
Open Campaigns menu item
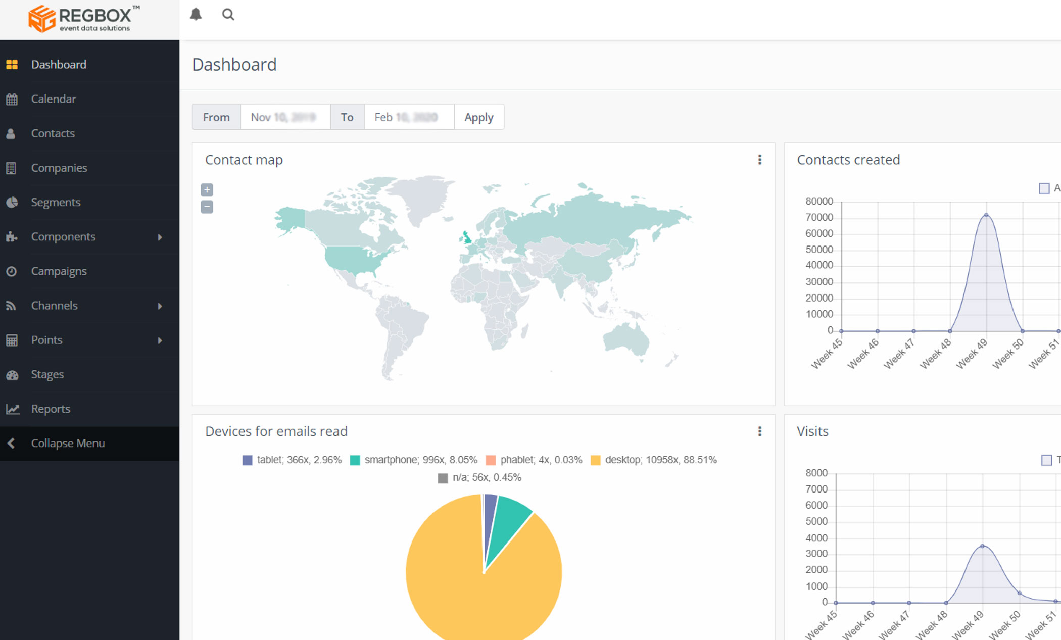click(89, 271)
